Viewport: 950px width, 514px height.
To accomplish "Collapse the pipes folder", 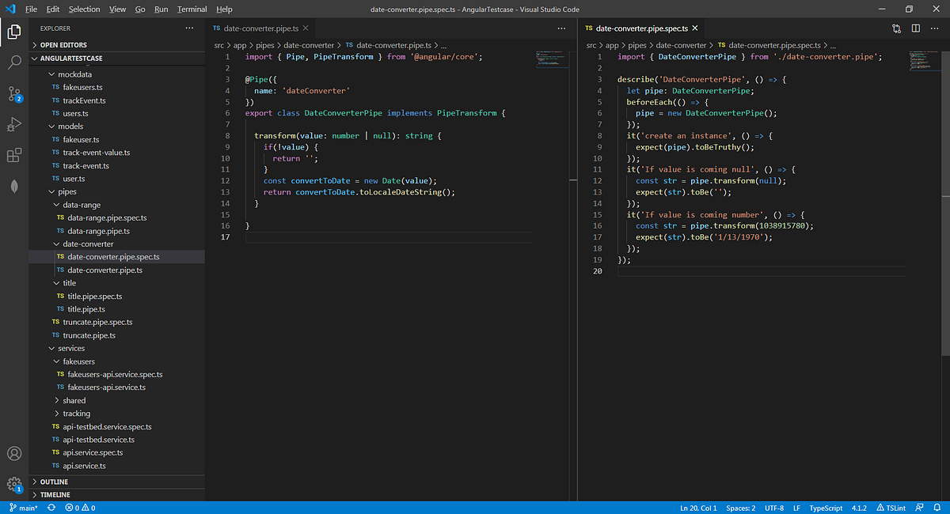I will click(67, 192).
